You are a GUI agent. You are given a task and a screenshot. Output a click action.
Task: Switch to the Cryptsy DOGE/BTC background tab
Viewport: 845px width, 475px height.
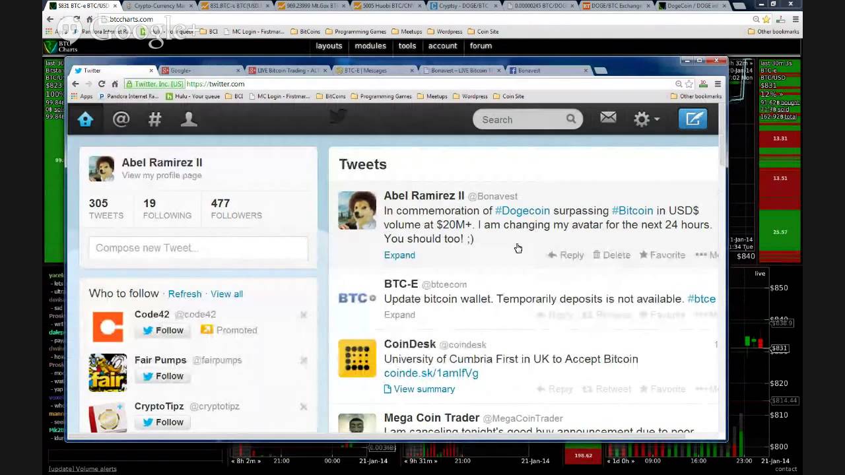pos(463,6)
